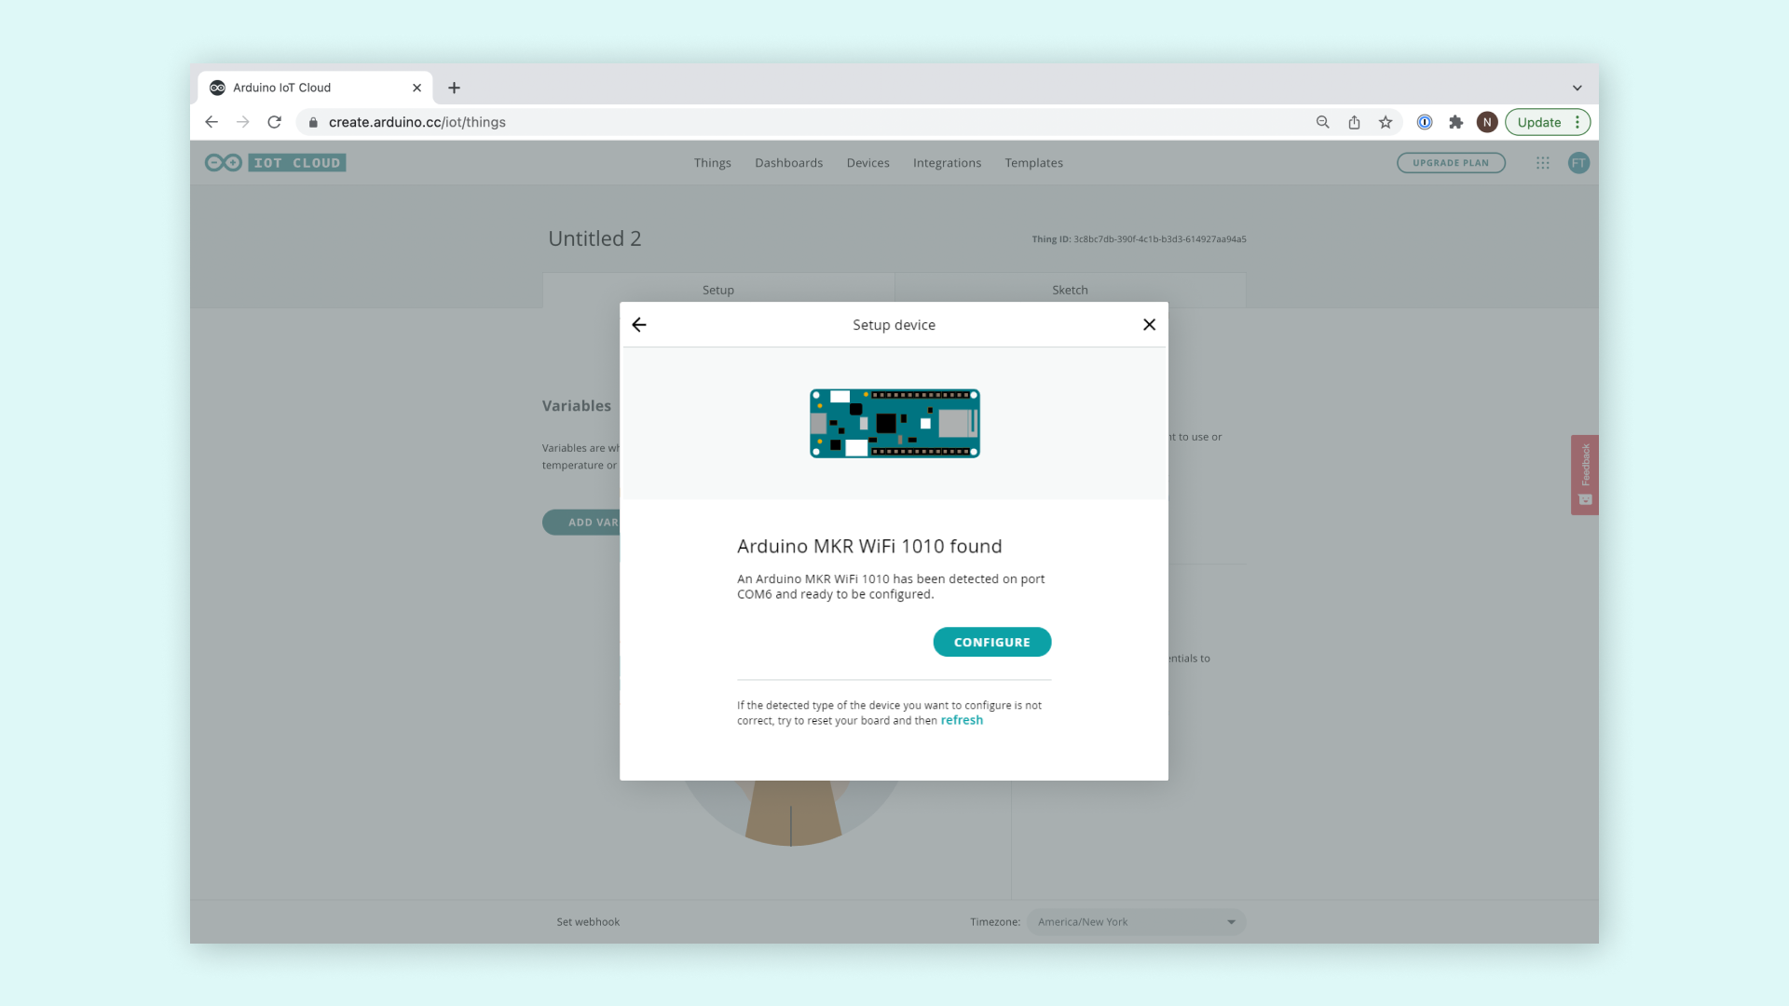This screenshot has width=1789, height=1006.
Task: Click the Arduino IoT Cloud logo
Action: (x=276, y=163)
